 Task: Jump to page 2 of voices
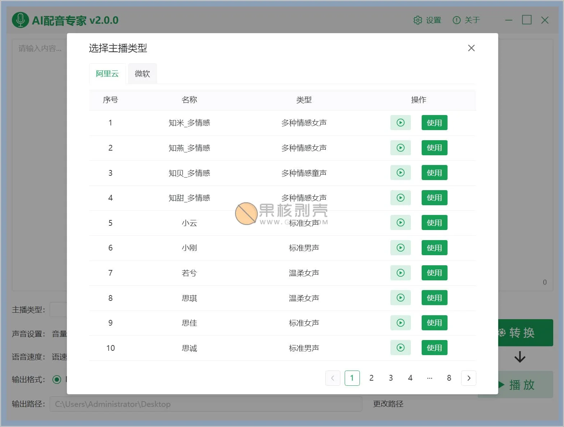pos(371,378)
